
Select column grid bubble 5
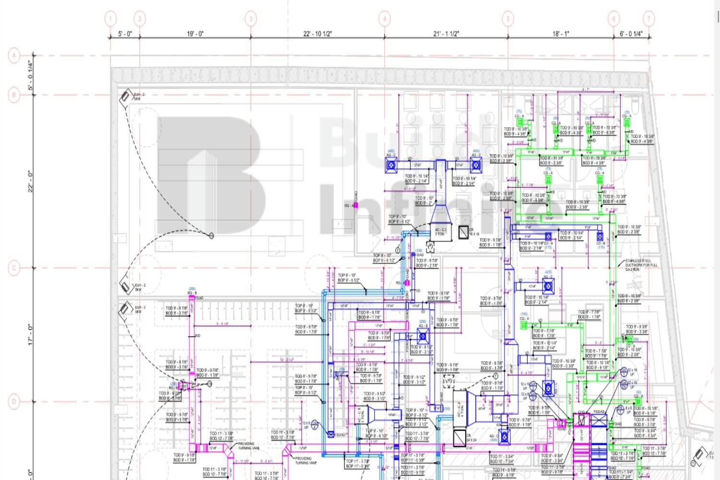(508, 19)
